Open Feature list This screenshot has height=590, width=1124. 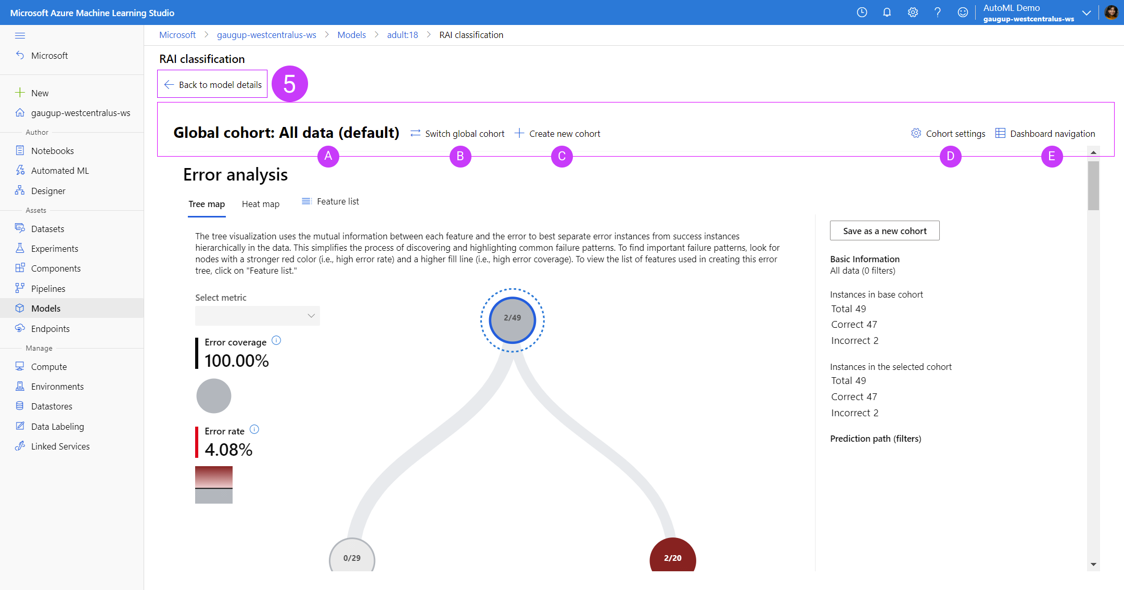click(x=330, y=201)
